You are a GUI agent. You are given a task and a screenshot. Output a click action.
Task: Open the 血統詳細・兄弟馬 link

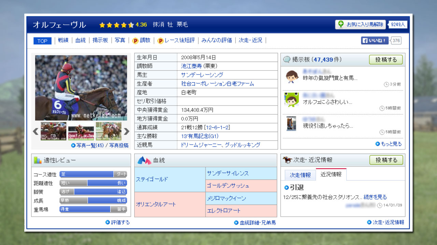point(258,223)
